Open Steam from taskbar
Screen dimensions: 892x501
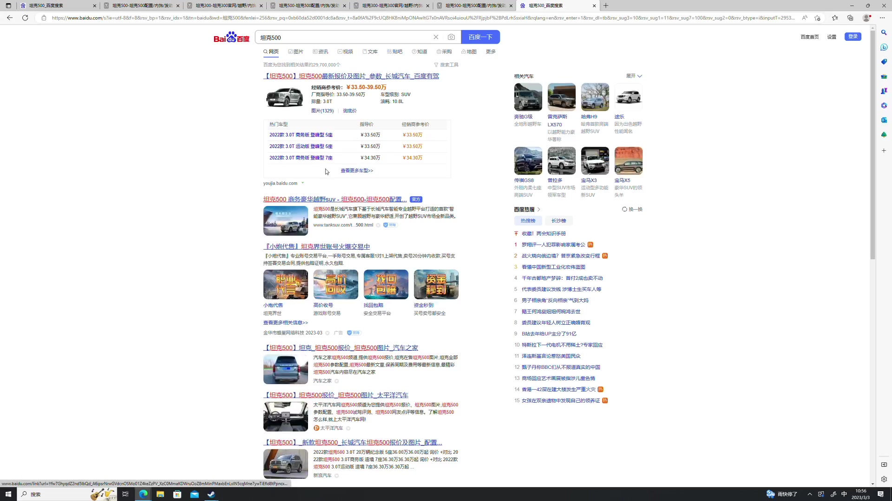[x=211, y=494]
